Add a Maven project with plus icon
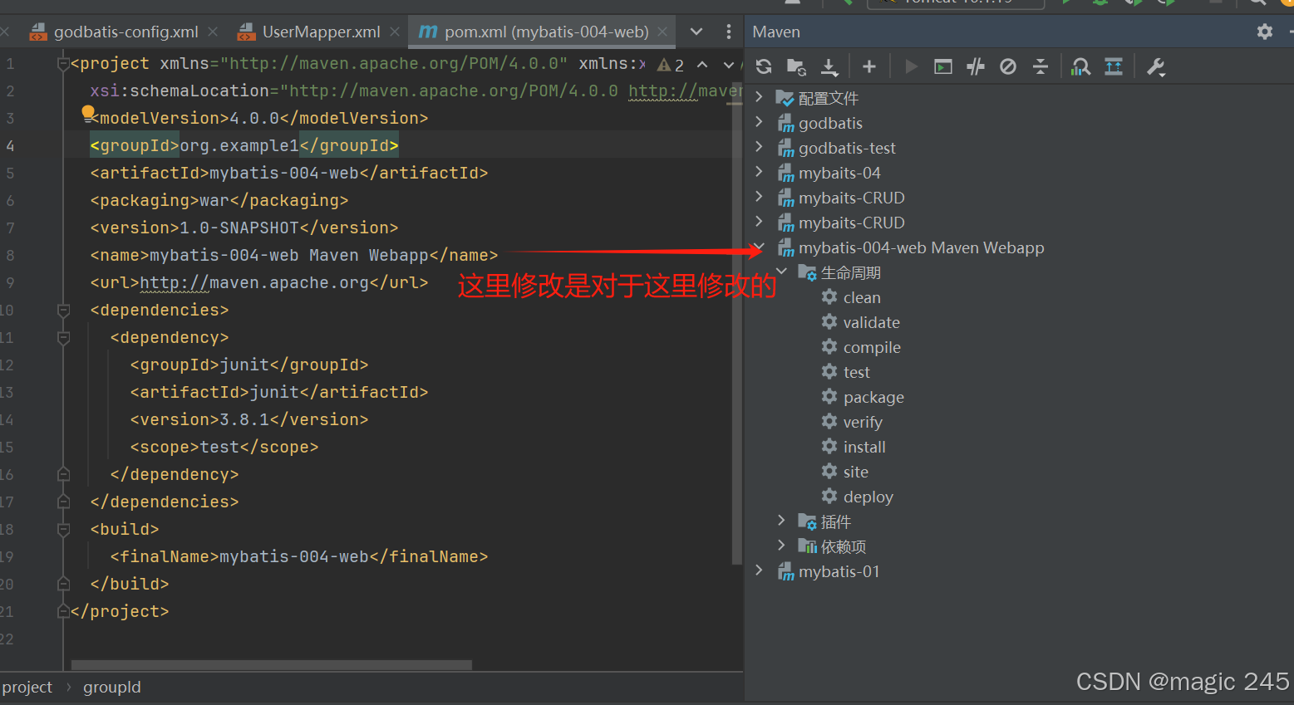 [869, 66]
